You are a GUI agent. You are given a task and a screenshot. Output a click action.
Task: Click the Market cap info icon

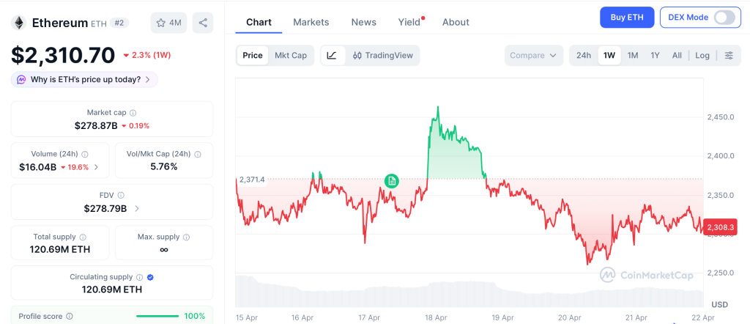pyautogui.click(x=133, y=113)
